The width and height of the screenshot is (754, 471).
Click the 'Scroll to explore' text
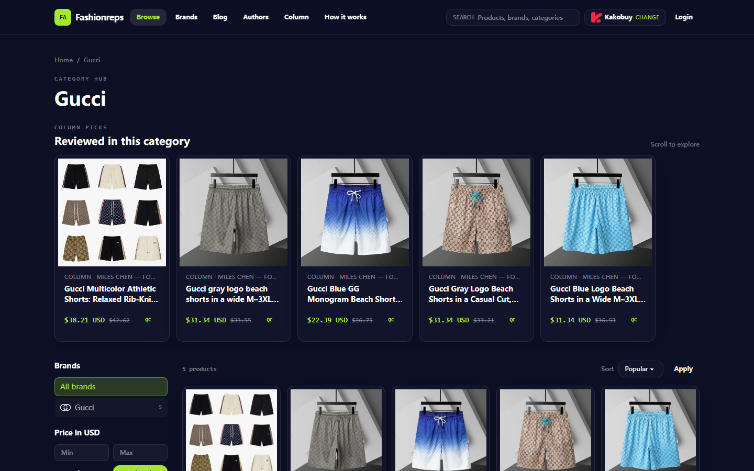click(x=675, y=144)
